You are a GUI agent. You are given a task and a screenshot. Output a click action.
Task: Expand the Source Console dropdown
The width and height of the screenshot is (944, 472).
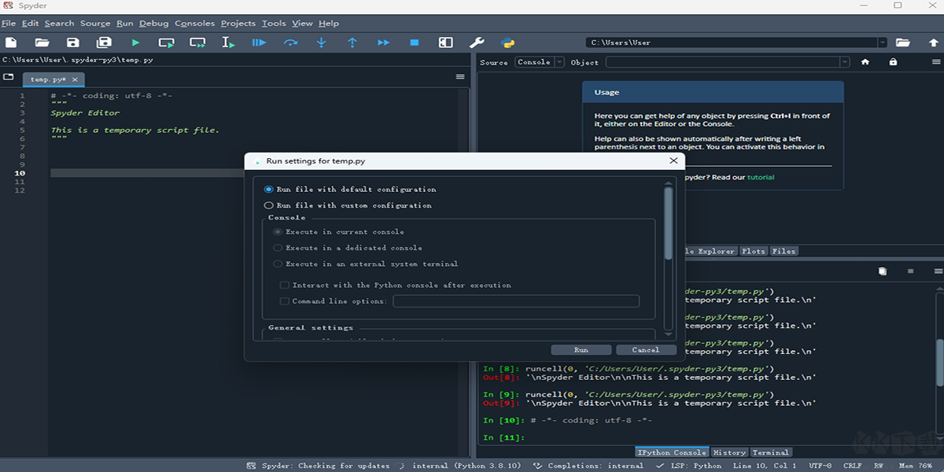coord(559,62)
